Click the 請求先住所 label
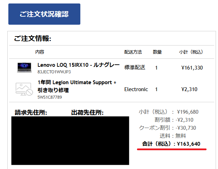This screenshot has width=218, height=169. coord(31,112)
